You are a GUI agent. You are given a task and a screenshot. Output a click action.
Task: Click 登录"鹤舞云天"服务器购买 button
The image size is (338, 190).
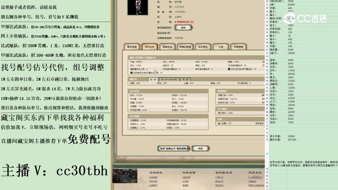coord(174,149)
